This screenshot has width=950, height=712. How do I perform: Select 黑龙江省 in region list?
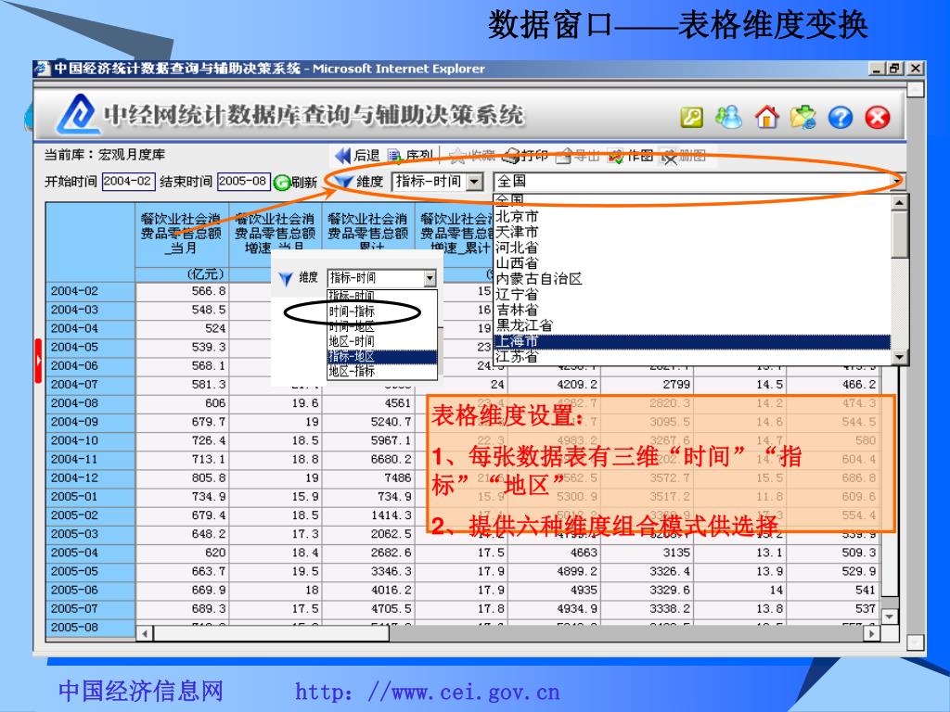pos(524,325)
